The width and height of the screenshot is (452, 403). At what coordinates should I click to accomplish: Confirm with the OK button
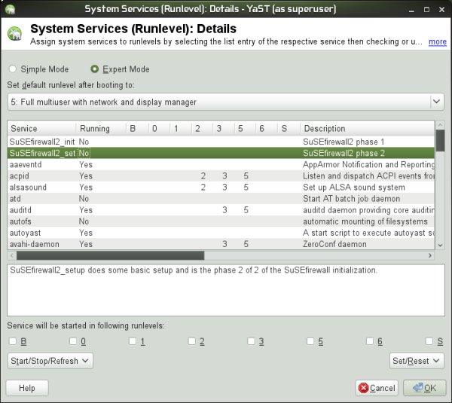point(424,388)
